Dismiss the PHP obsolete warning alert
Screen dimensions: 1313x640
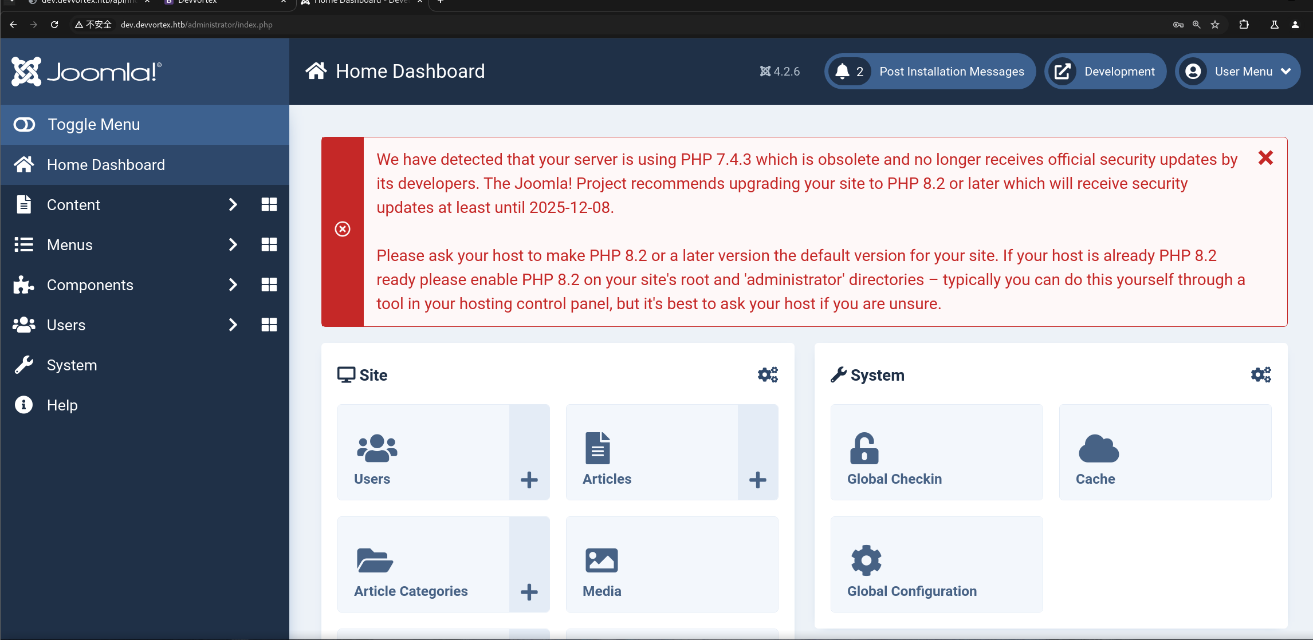coord(1265,158)
